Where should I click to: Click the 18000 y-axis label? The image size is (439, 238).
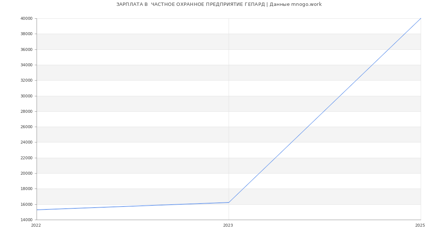pyautogui.click(x=27, y=189)
